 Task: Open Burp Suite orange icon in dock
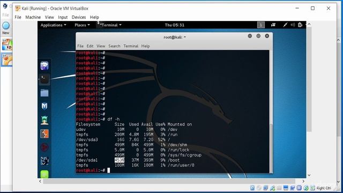[44, 133]
